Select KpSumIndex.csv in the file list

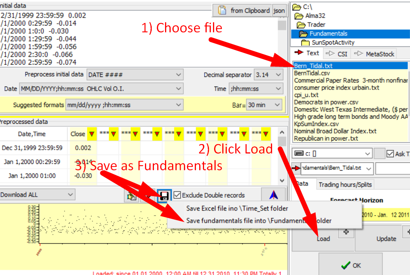pyautogui.click(x=316, y=124)
